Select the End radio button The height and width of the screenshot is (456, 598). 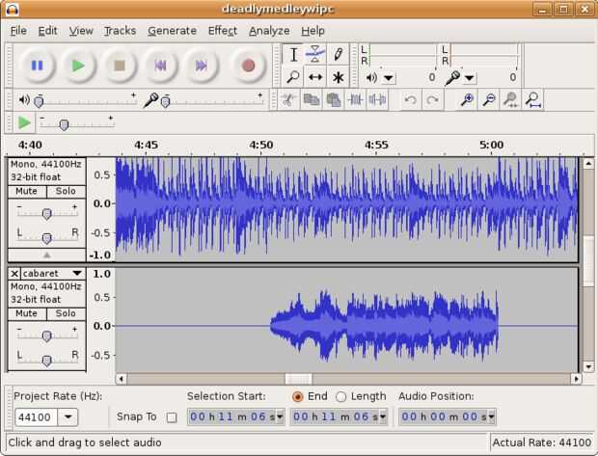point(297,396)
